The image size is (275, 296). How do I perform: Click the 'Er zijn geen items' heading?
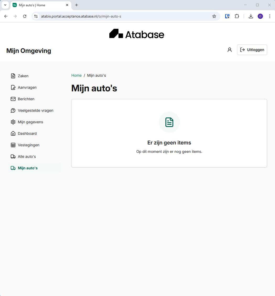pyautogui.click(x=169, y=143)
